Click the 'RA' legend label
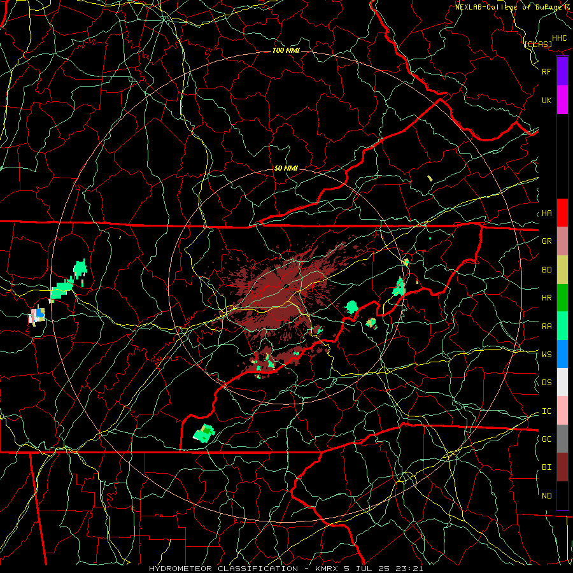573x573 pixels. click(x=546, y=327)
